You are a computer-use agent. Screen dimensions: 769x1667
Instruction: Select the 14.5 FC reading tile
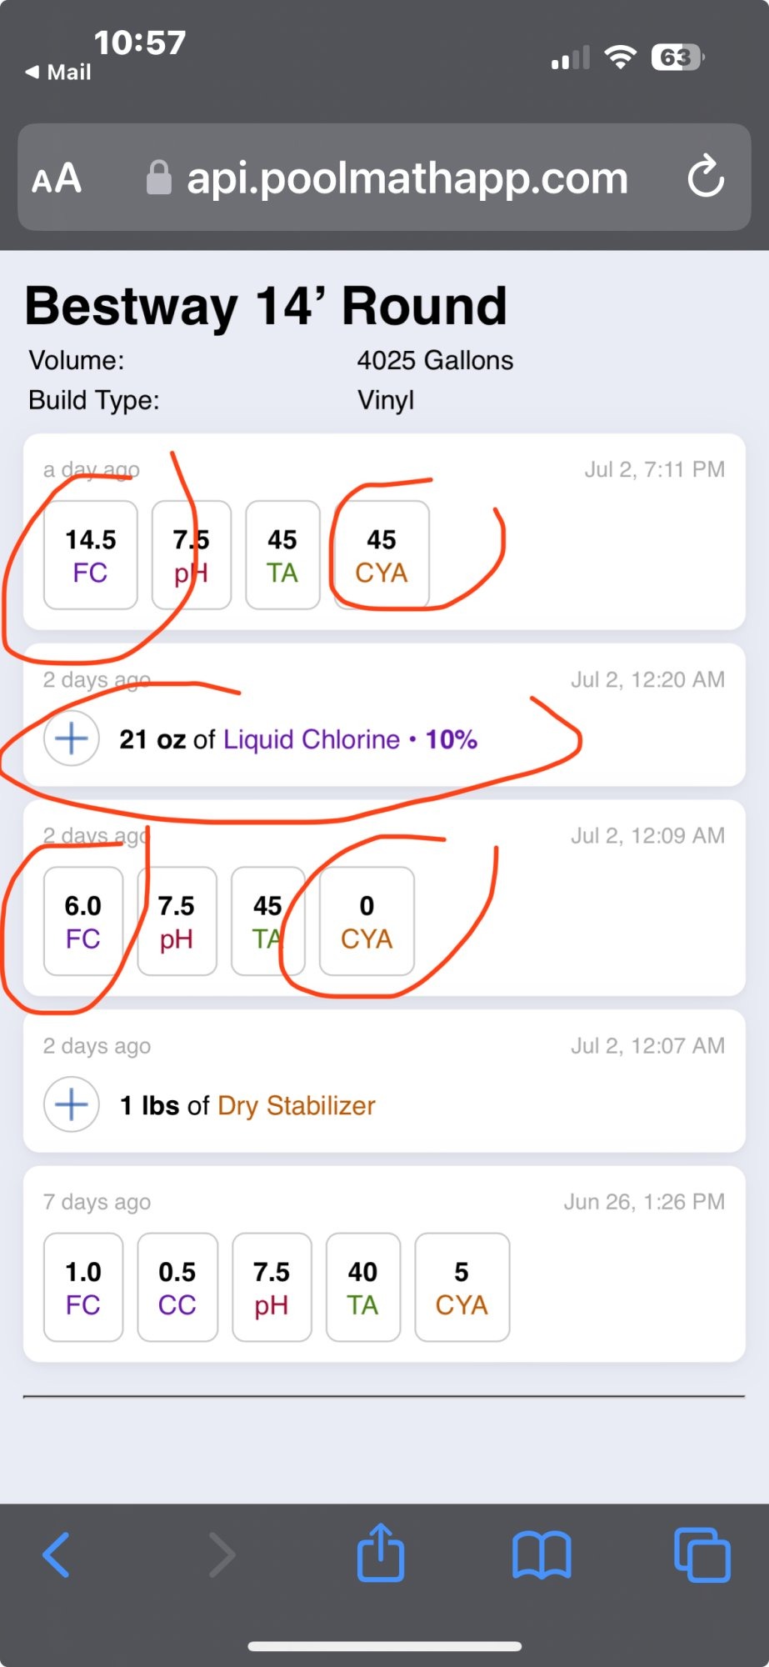click(x=91, y=555)
